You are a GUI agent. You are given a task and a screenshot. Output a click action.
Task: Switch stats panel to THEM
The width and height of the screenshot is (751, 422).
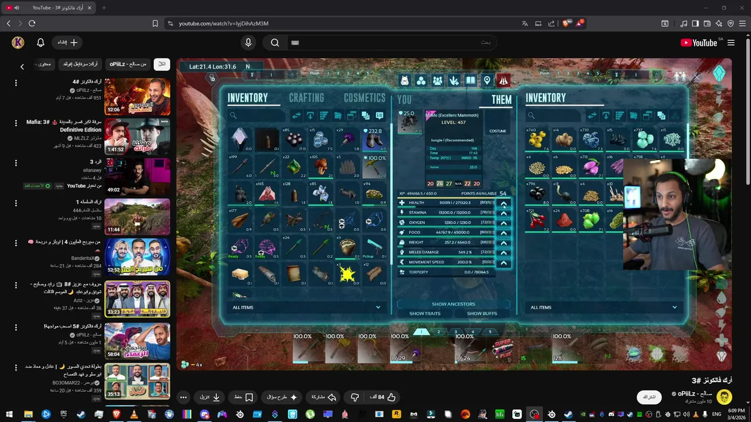502,100
